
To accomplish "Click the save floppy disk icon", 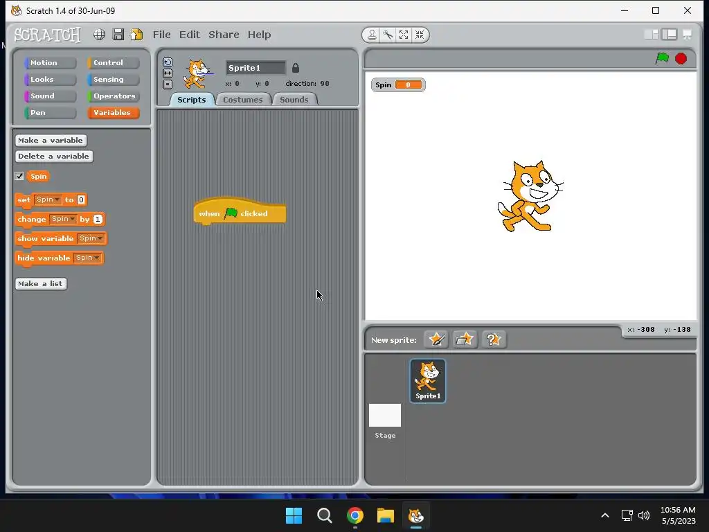I will pyautogui.click(x=118, y=35).
